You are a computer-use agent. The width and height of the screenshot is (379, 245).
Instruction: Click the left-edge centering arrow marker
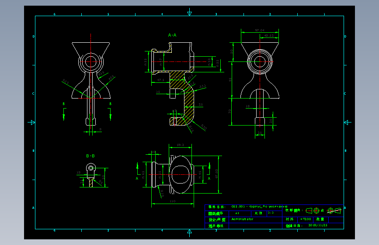click(x=31, y=122)
